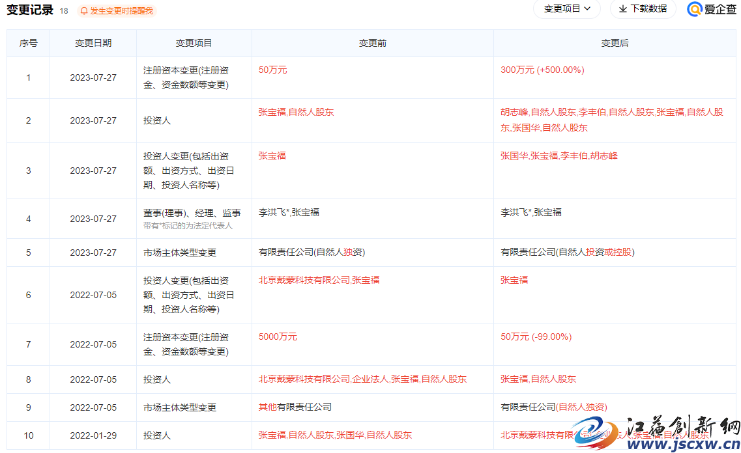The width and height of the screenshot is (741, 453).
Task: Click 其他有限责任公司 in row 9
Action: click(x=295, y=407)
